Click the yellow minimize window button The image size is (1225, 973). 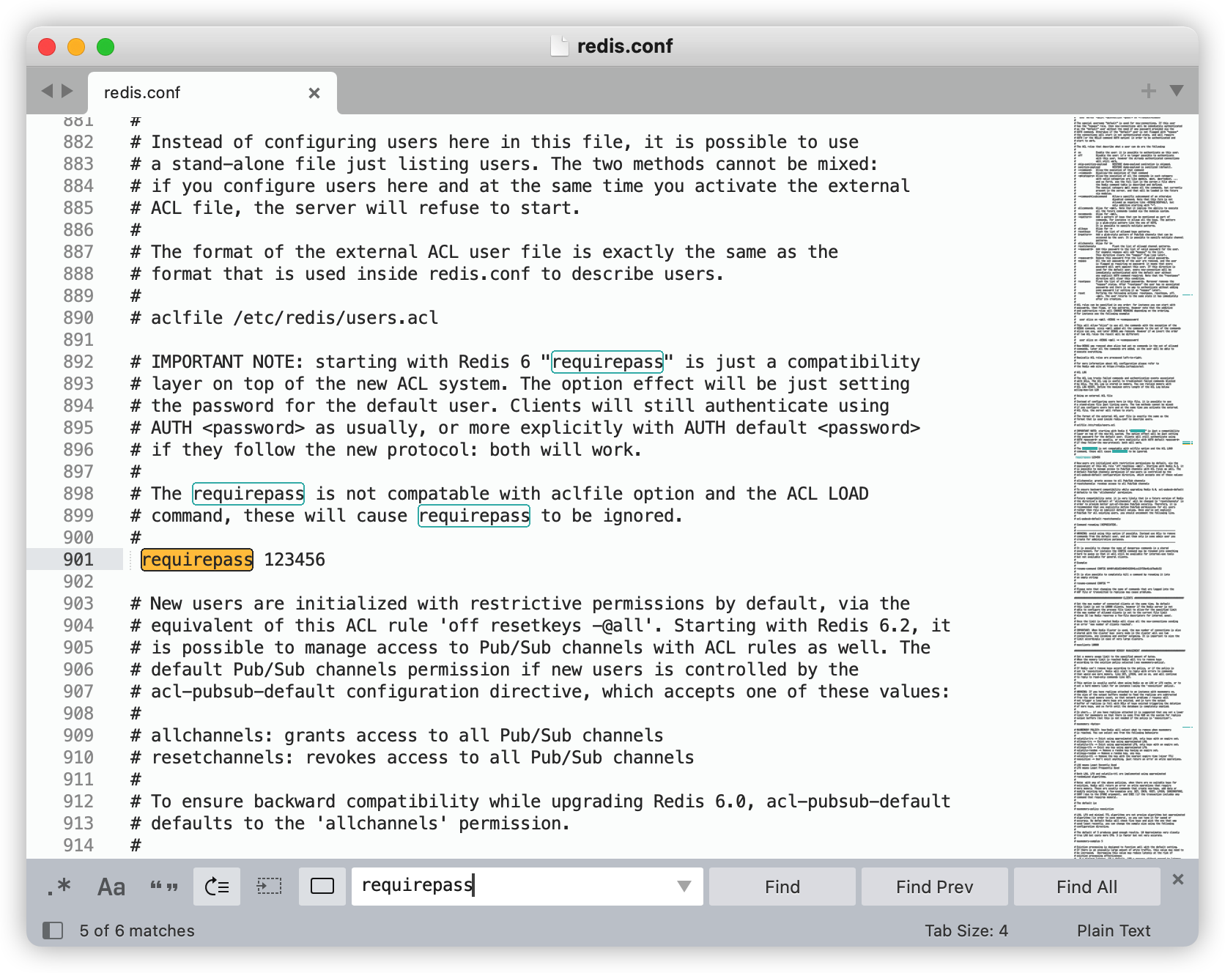tap(76, 47)
